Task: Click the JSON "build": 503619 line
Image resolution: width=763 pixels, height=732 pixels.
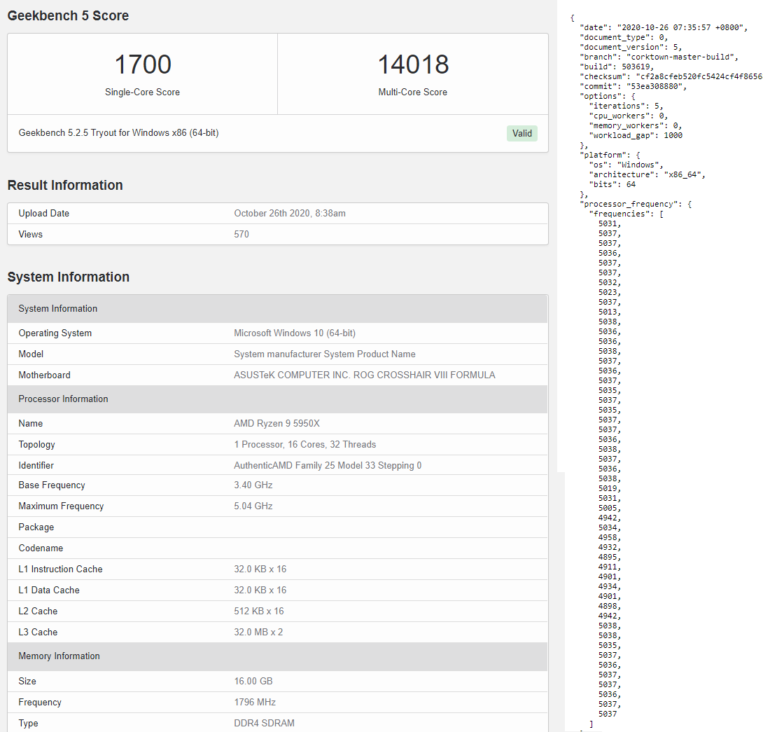Action: coord(617,67)
